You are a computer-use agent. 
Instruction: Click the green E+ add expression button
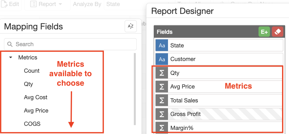click(264, 32)
